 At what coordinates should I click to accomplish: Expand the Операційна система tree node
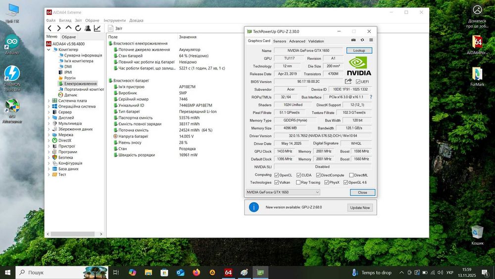point(49,107)
